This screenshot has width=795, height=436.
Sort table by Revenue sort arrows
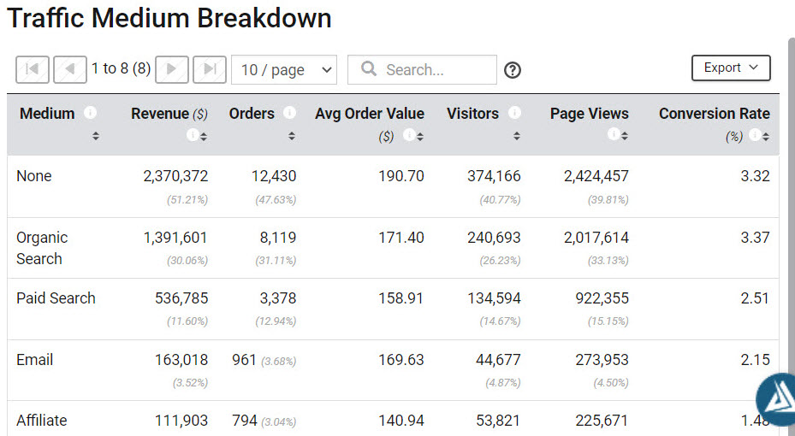tap(204, 136)
